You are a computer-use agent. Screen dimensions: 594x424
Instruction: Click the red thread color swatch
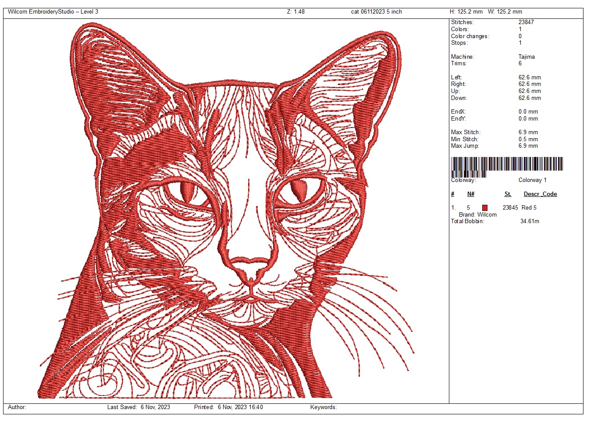[484, 208]
